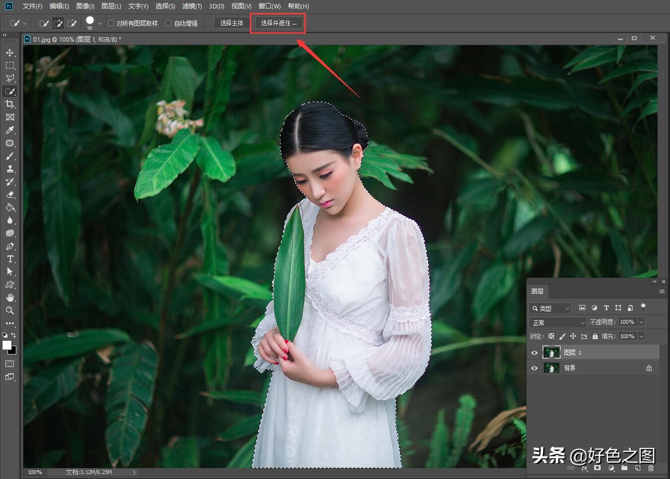Filter layers by pixel layers icon
The image size is (670, 479).
coord(582,308)
